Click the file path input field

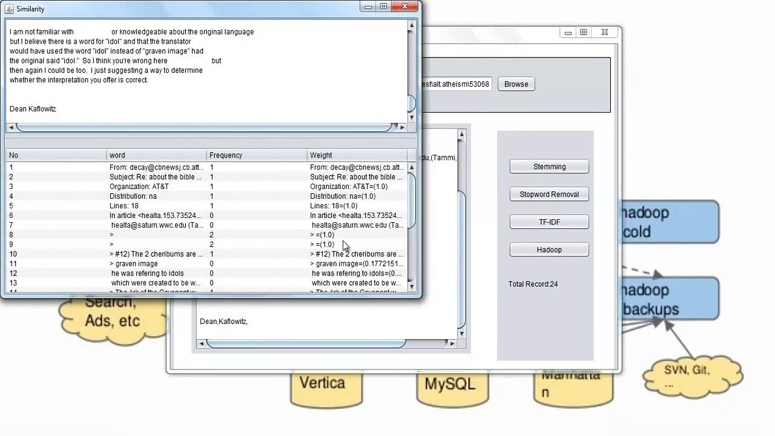coord(457,84)
